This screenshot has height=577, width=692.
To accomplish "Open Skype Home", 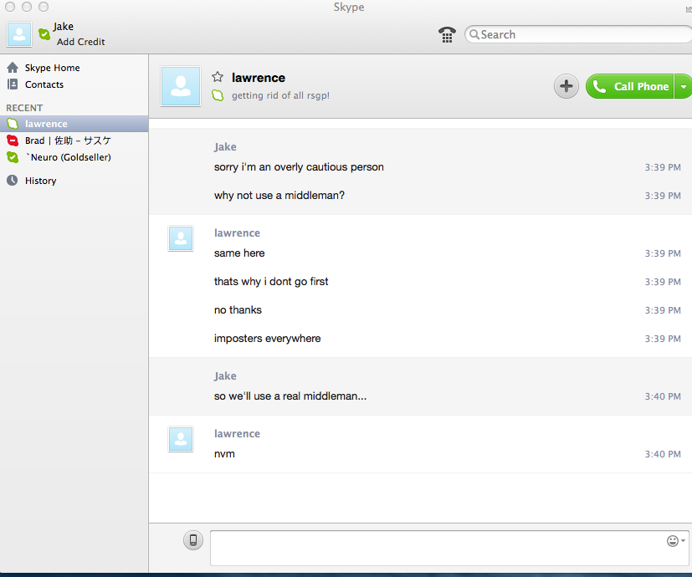I will (x=52, y=68).
